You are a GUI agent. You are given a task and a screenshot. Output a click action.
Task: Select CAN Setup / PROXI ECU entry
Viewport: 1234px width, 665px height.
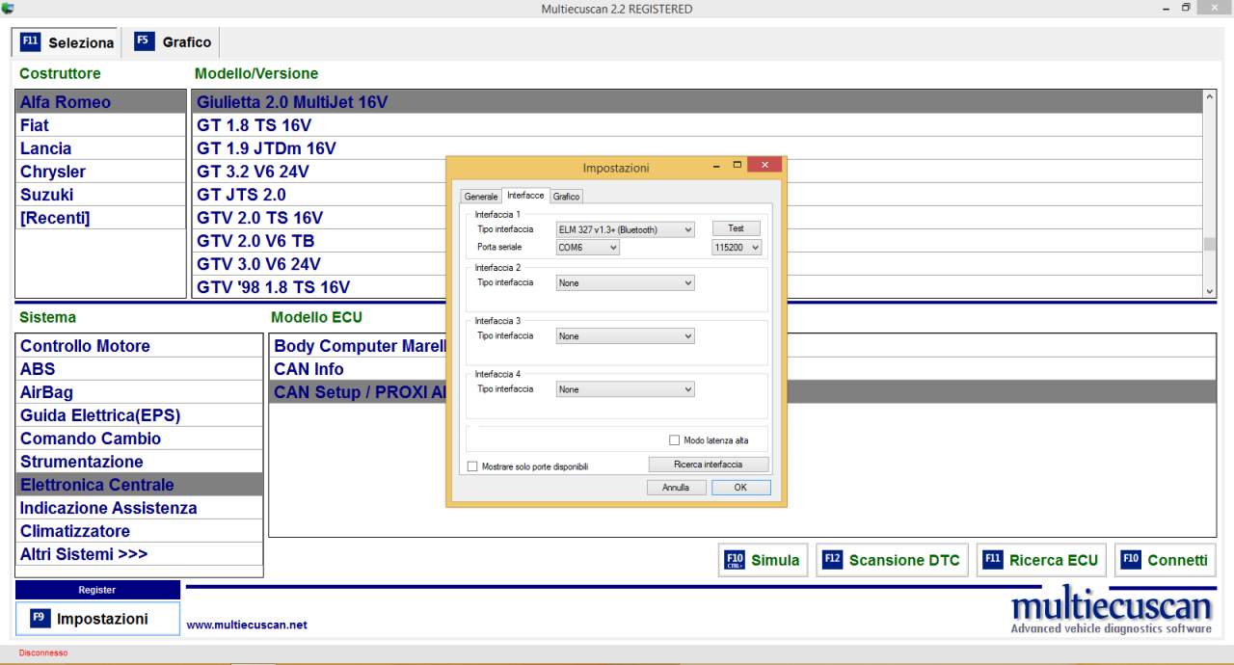click(x=358, y=392)
